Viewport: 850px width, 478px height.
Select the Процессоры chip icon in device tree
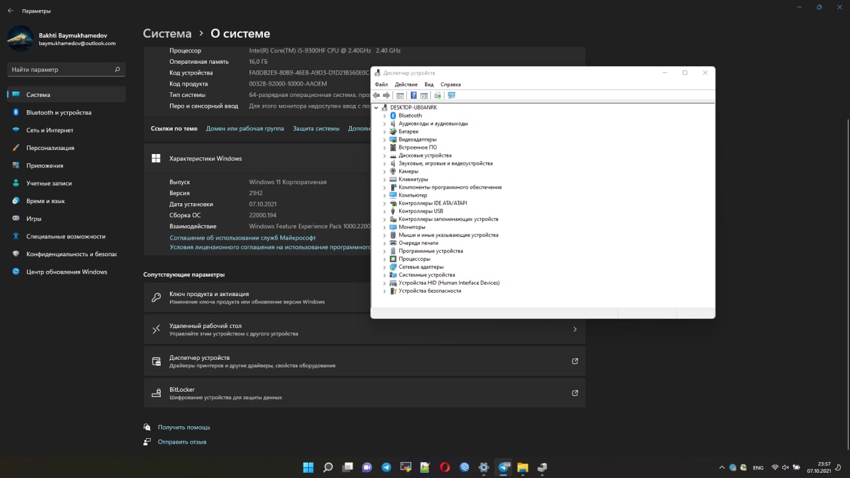coord(393,259)
